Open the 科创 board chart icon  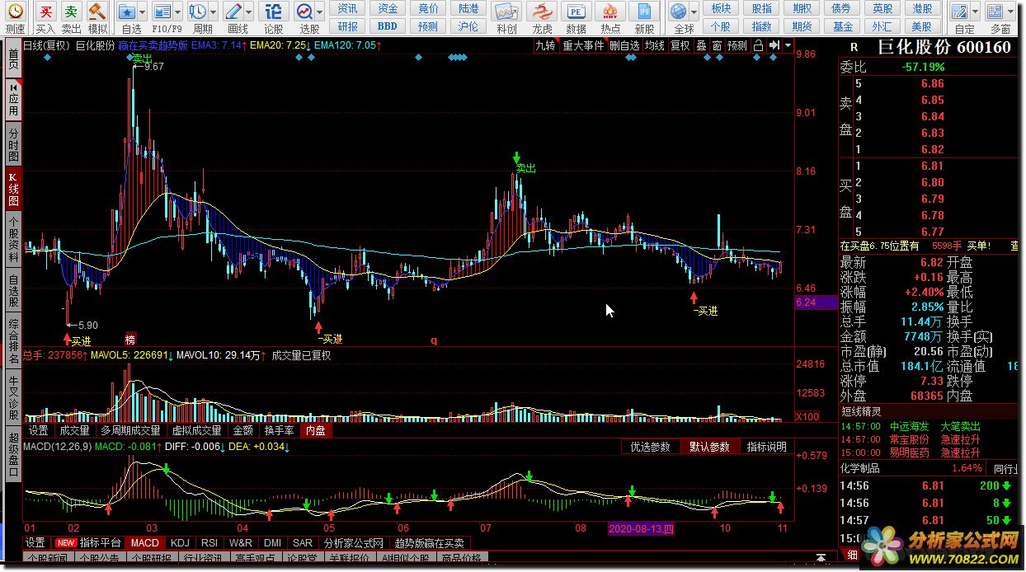pos(506,12)
